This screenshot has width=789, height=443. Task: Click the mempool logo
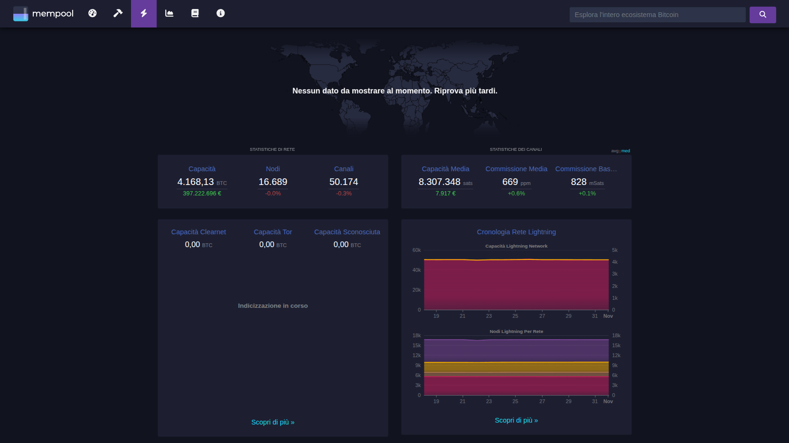[43, 14]
